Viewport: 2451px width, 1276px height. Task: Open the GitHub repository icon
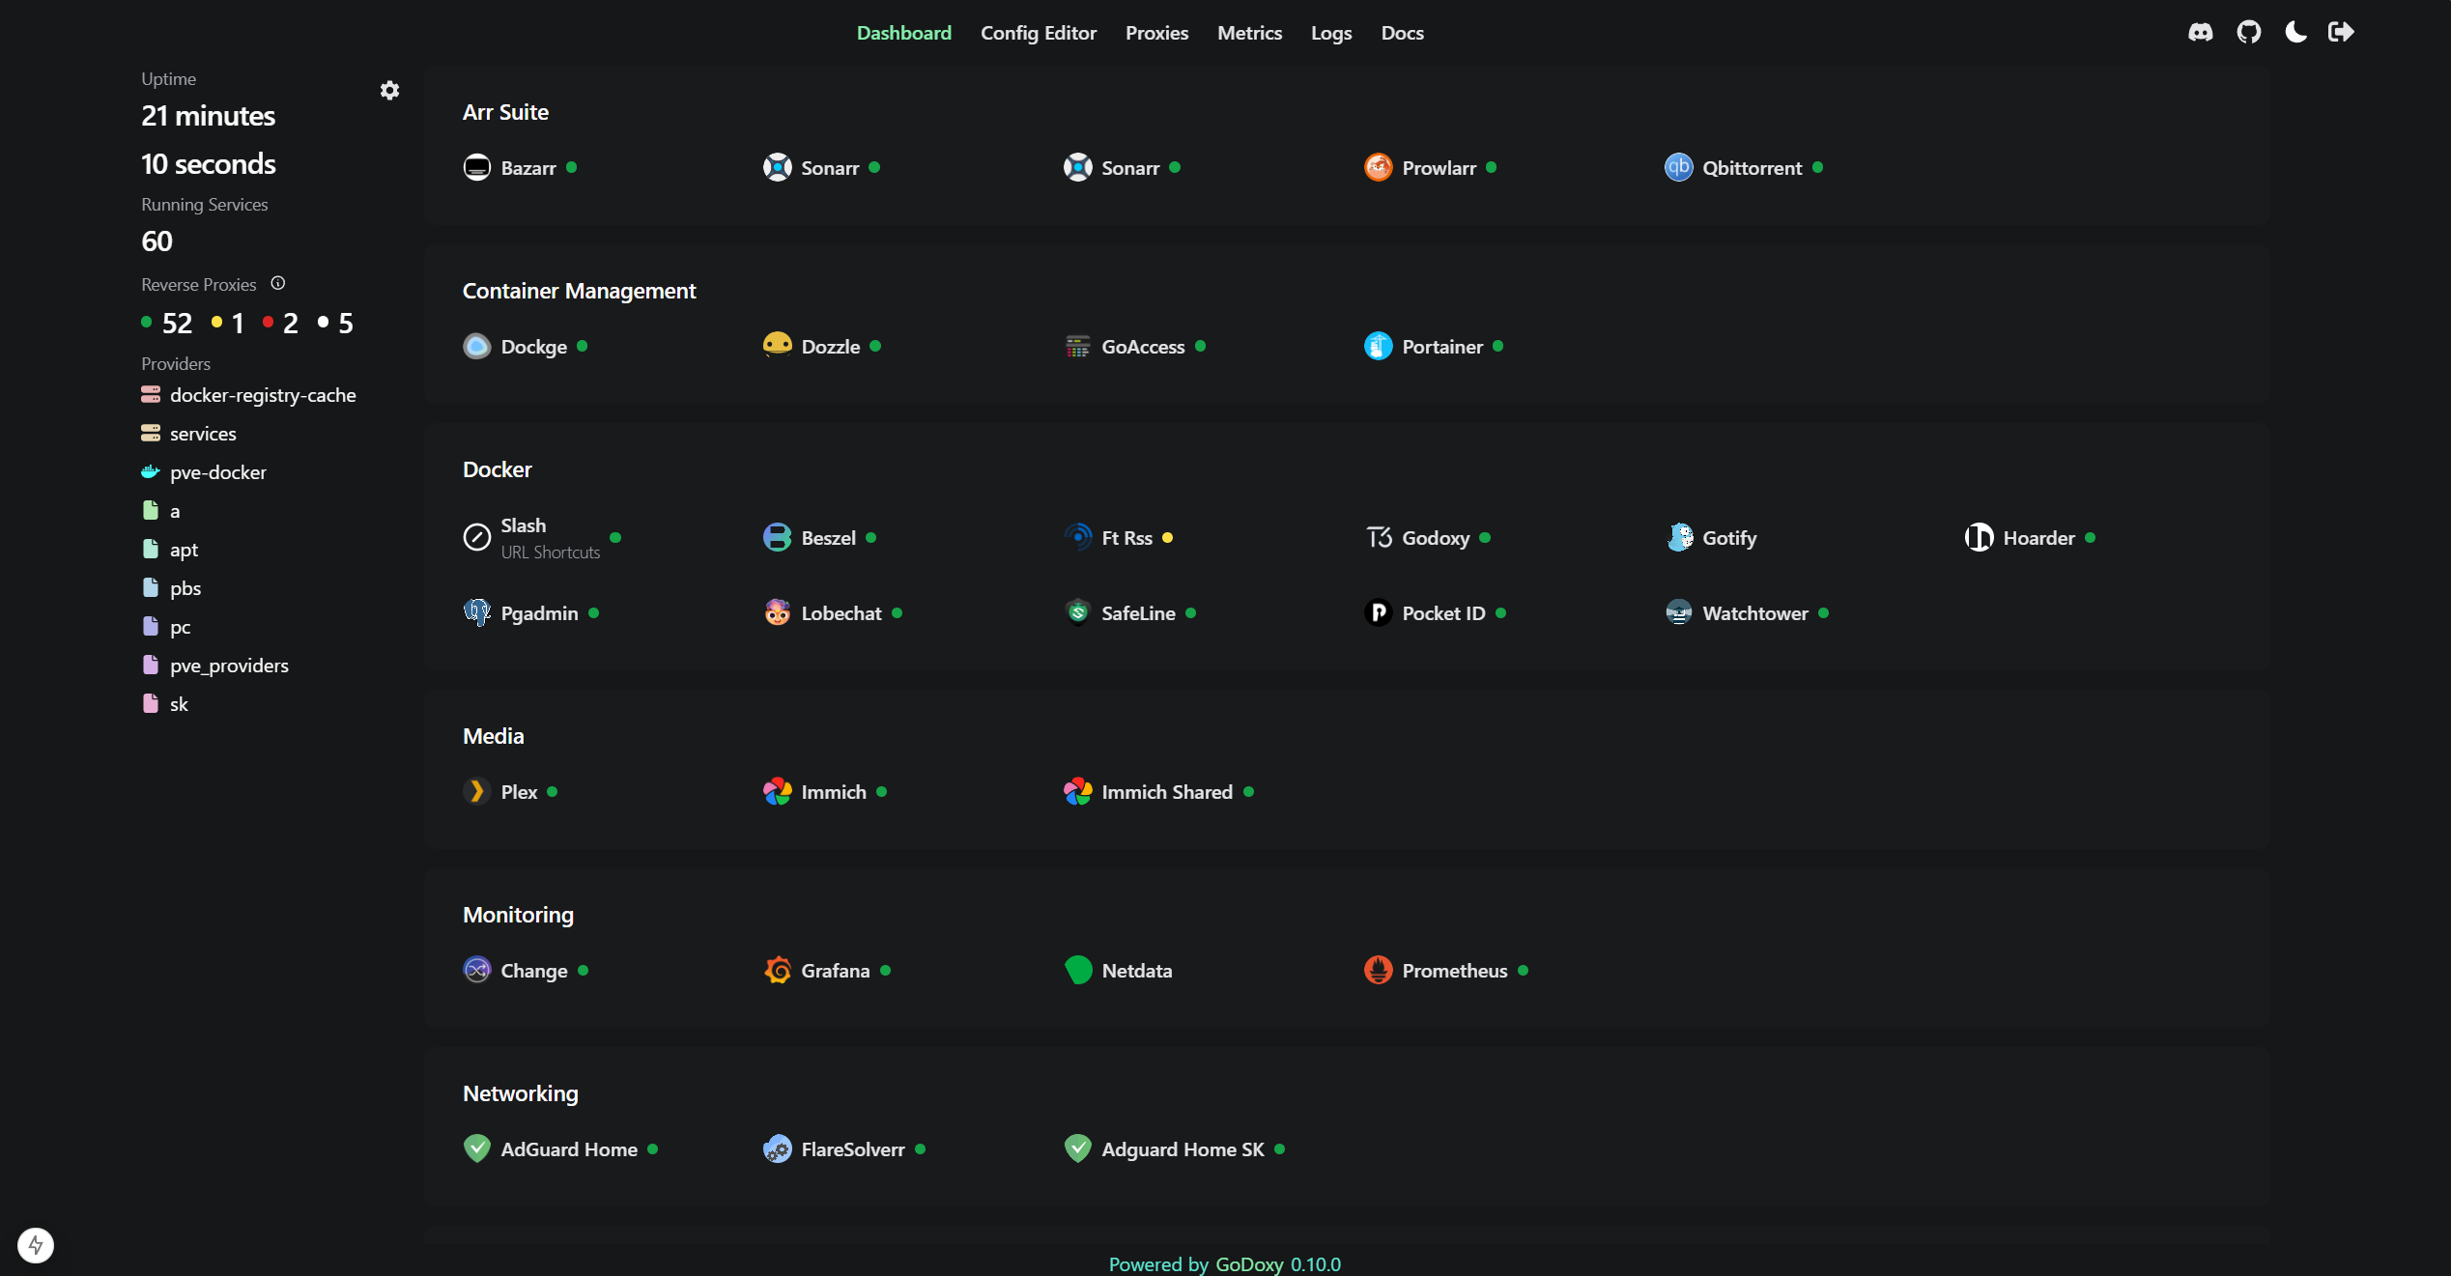[x=2248, y=33]
